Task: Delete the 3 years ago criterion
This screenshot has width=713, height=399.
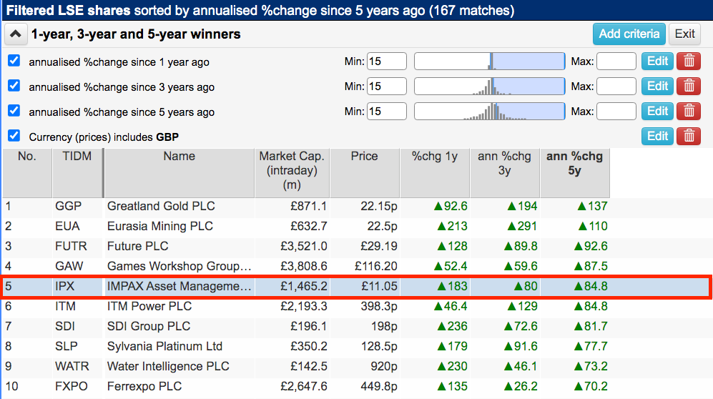Action: point(689,86)
